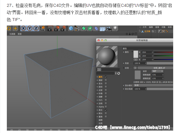Open the viewport 面板 menu
Viewport: 180px width, 133px height.
(20, 34)
